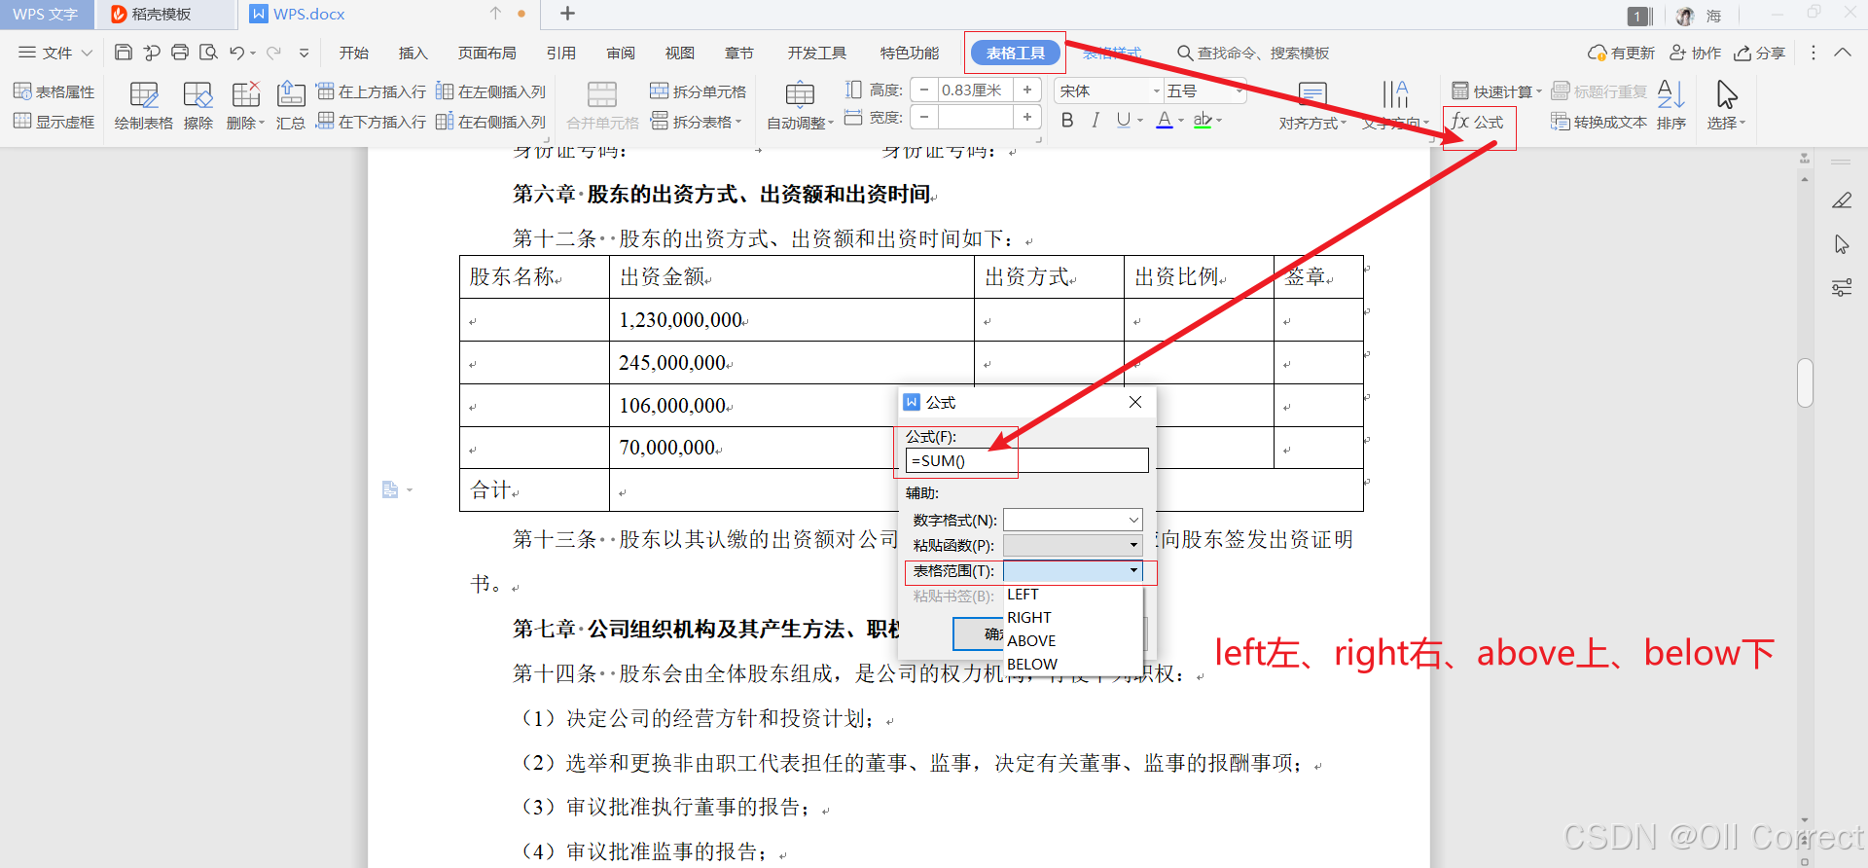This screenshot has width=1868, height=868.
Task: Open 快速计算 quick calculate dropdown
Action: pos(1496,91)
